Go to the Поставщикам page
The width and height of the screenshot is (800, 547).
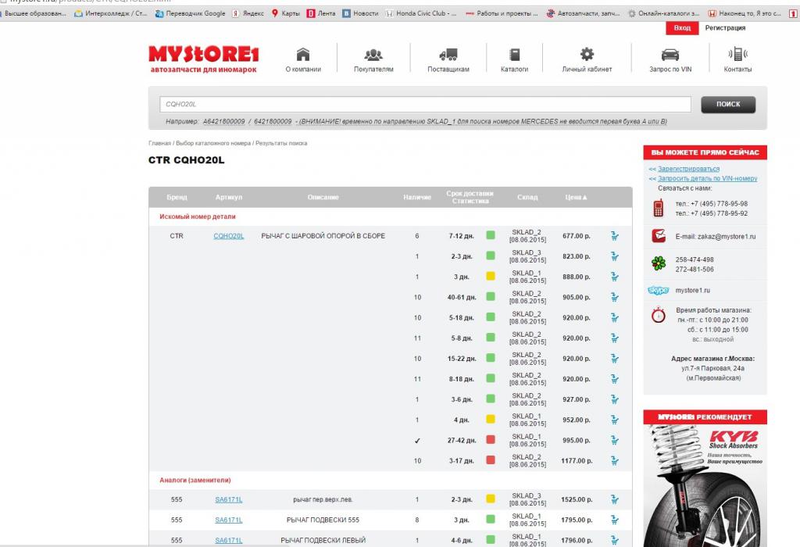448,59
